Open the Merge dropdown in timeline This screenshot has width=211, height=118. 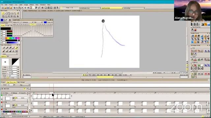16,93
